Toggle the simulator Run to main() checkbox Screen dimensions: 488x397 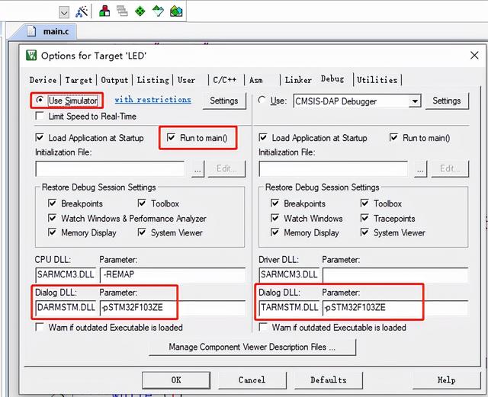point(172,138)
